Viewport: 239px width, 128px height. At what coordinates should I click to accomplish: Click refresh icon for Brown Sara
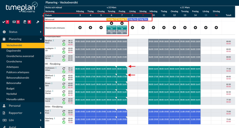point(64,84)
